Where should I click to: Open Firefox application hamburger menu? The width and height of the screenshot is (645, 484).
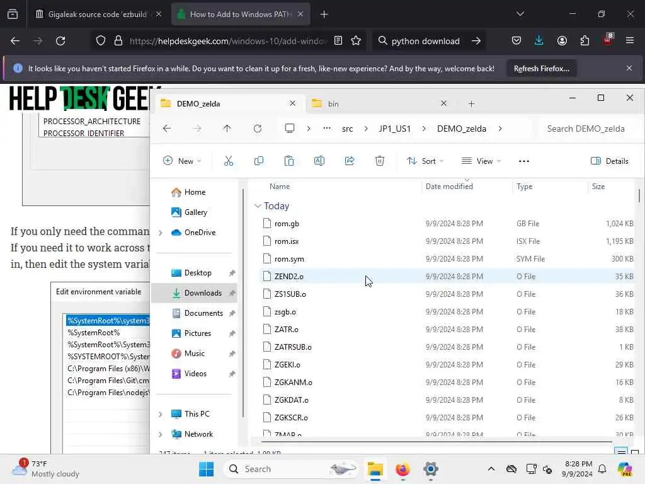coord(629,41)
